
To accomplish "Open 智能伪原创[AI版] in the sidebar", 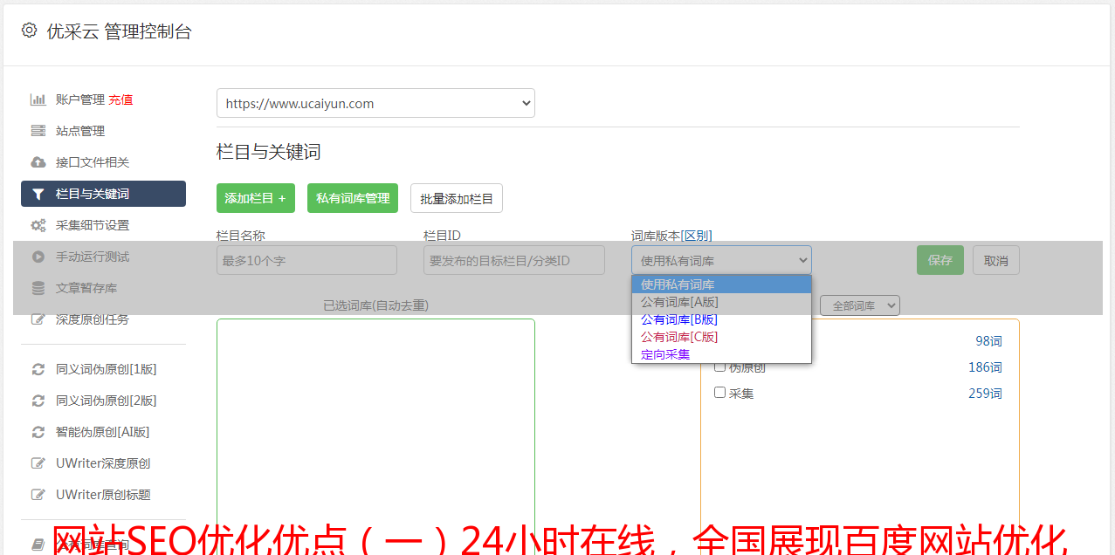I will pyautogui.click(x=103, y=432).
